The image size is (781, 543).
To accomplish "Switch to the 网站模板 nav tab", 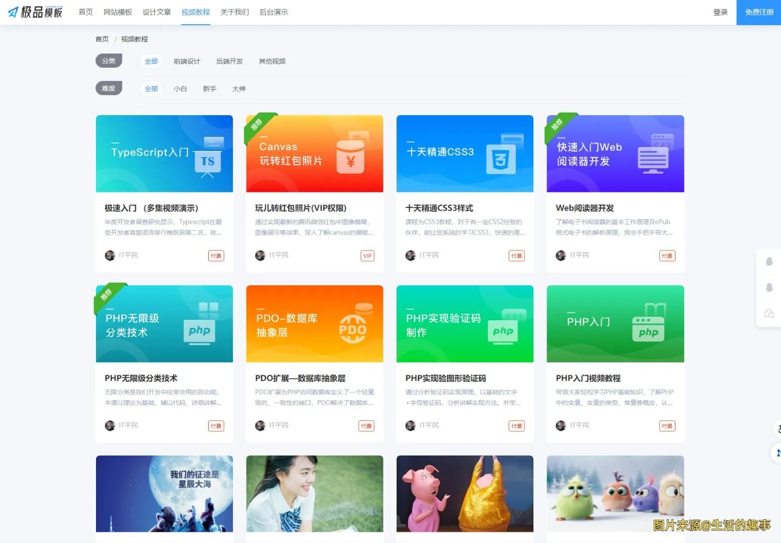I will tap(118, 12).
